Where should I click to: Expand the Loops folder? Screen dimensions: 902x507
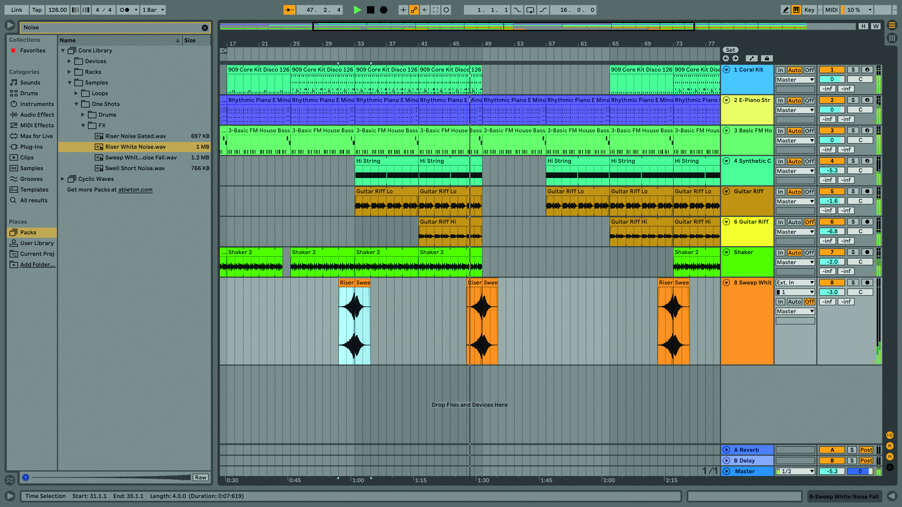point(76,94)
